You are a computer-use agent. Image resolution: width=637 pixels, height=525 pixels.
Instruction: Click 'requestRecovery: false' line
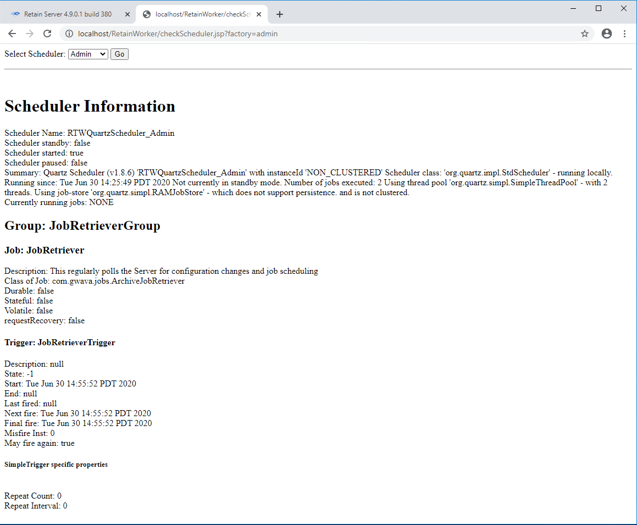pos(45,320)
